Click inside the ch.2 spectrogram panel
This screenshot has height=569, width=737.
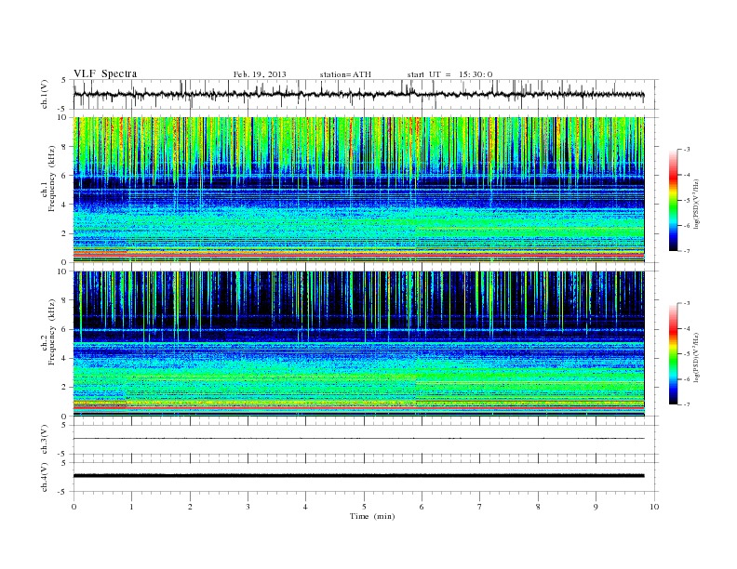[x=358, y=344]
